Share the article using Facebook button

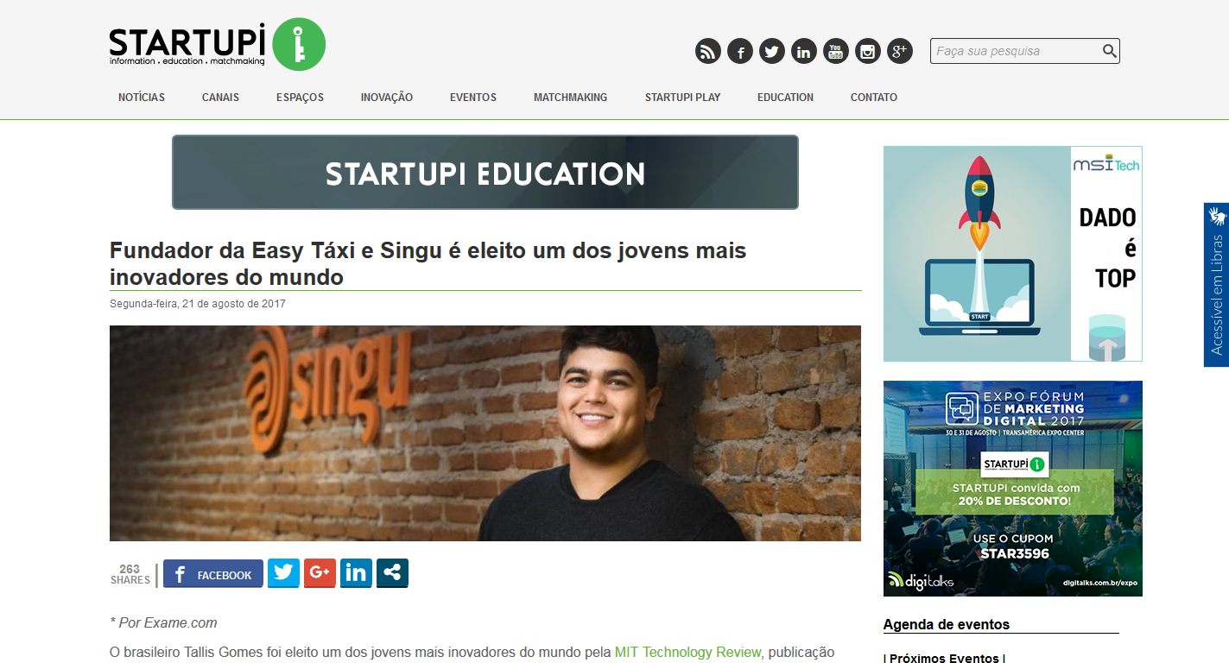pyautogui.click(x=213, y=574)
